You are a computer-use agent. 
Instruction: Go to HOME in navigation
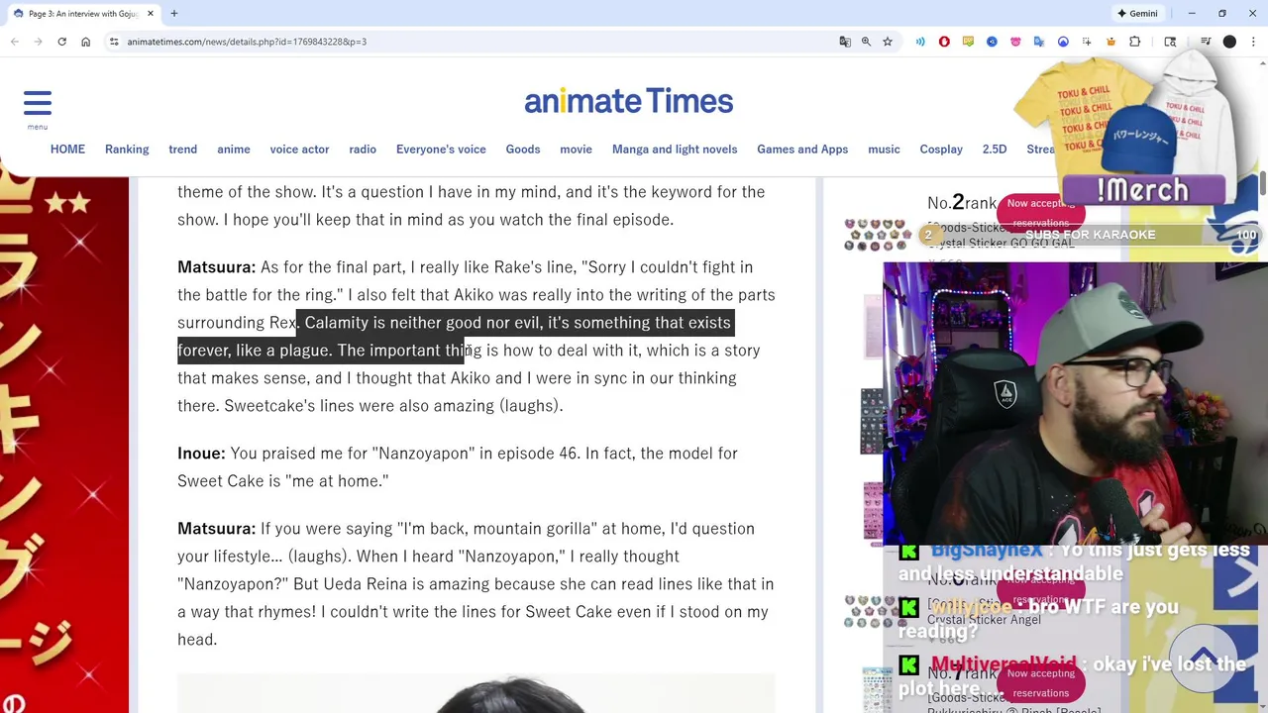[67, 149]
